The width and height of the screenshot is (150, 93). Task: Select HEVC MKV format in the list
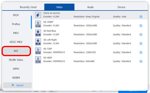pos(16,42)
